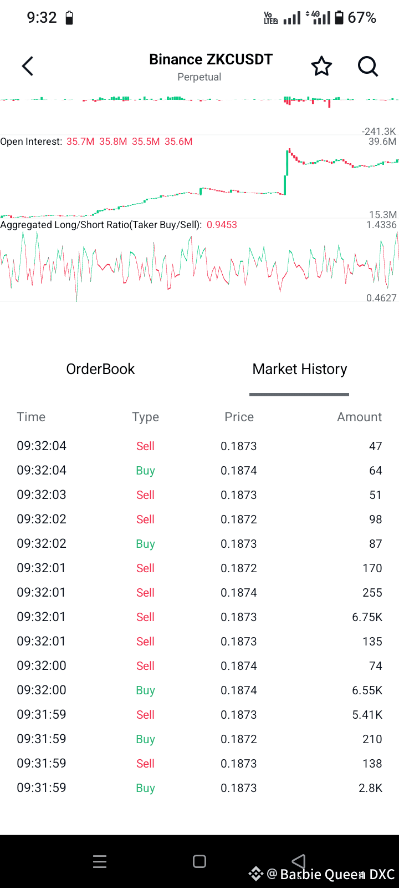Tap the Time column header
This screenshot has width=399, height=888.
pos(31,417)
